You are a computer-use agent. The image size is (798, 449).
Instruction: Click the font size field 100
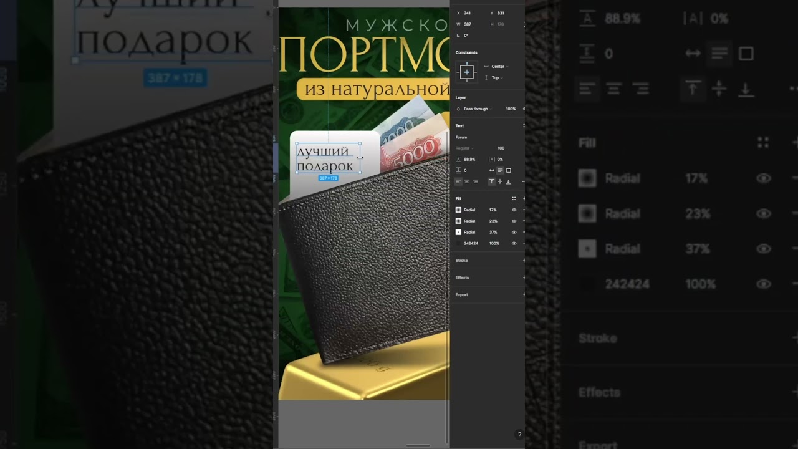[x=501, y=148]
